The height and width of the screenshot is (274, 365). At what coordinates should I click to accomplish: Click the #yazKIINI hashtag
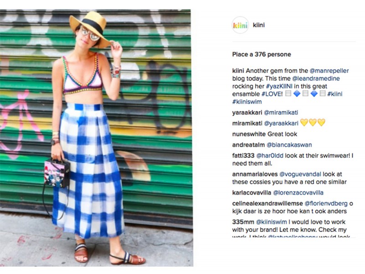pyautogui.click(x=279, y=86)
